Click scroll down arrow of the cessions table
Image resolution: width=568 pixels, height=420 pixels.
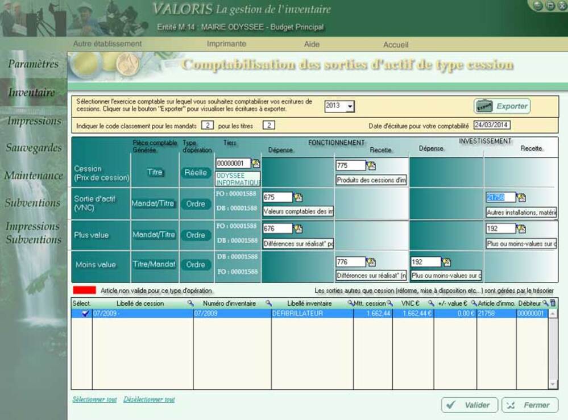coord(553,385)
